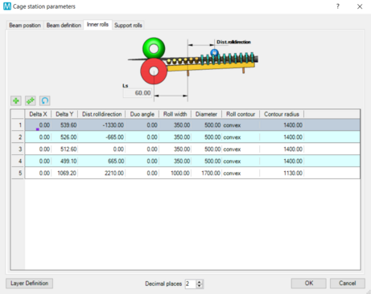Open the Beam definition tab
371x294 pixels.
pyautogui.click(x=64, y=25)
